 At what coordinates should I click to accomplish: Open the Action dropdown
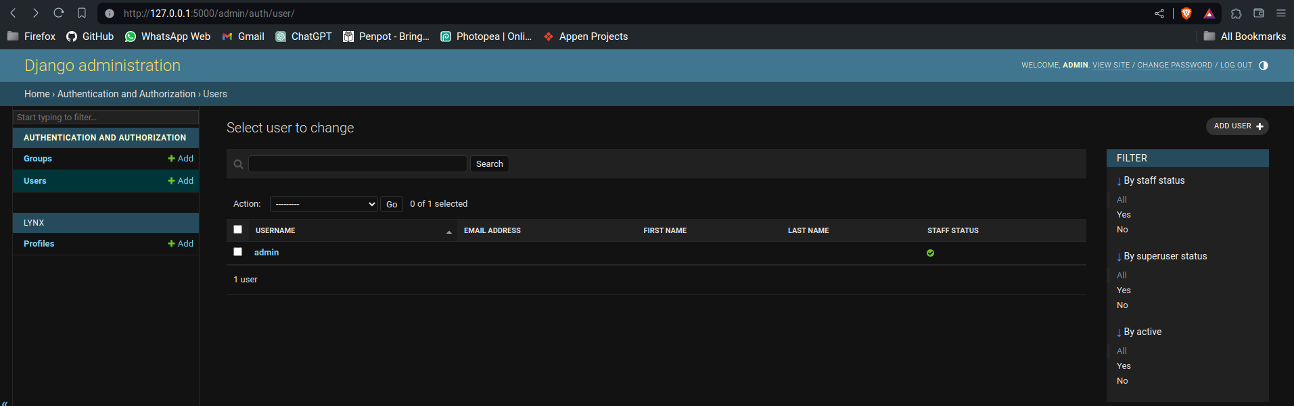coord(323,204)
